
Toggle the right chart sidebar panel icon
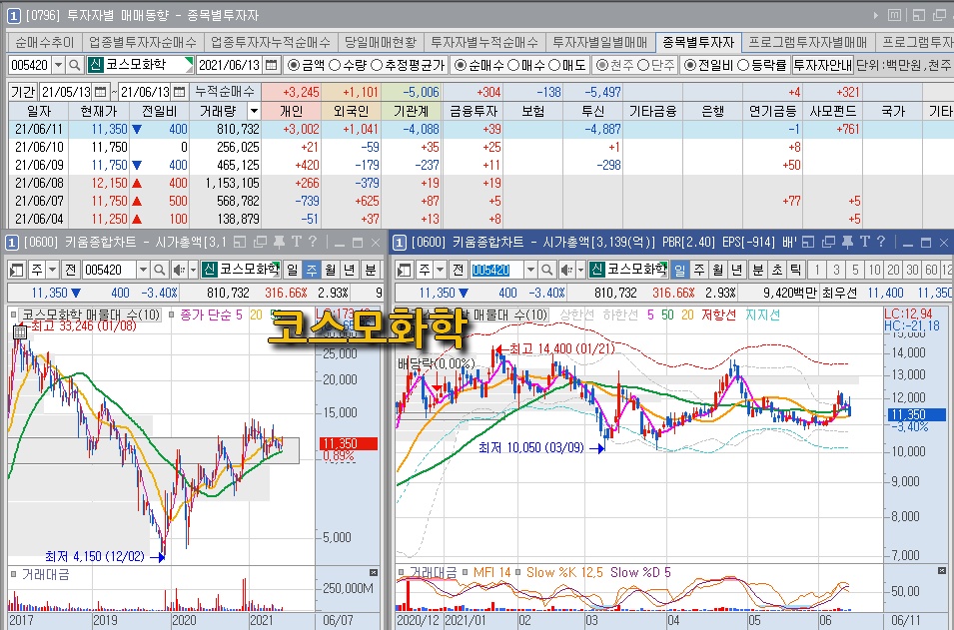click(404, 270)
